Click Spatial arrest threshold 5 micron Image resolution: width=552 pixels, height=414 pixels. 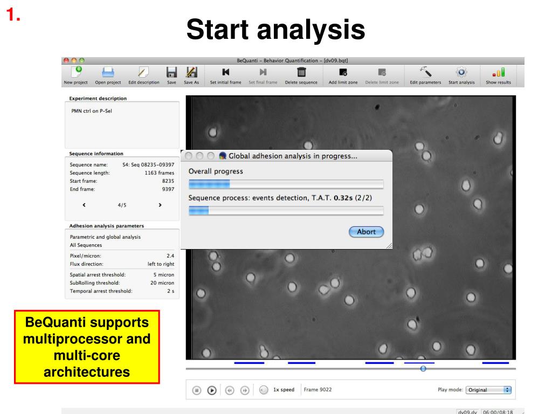(x=164, y=275)
